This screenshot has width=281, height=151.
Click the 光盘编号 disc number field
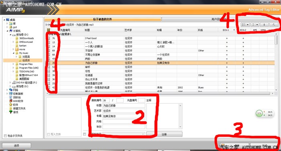pyautogui.click(x=142, y=101)
